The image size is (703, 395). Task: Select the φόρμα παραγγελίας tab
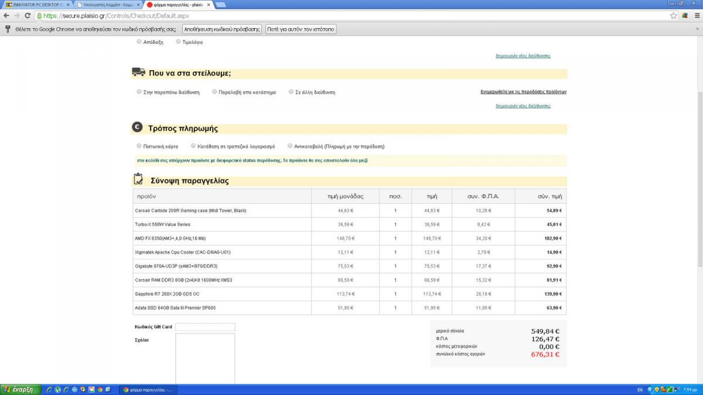point(179,4)
